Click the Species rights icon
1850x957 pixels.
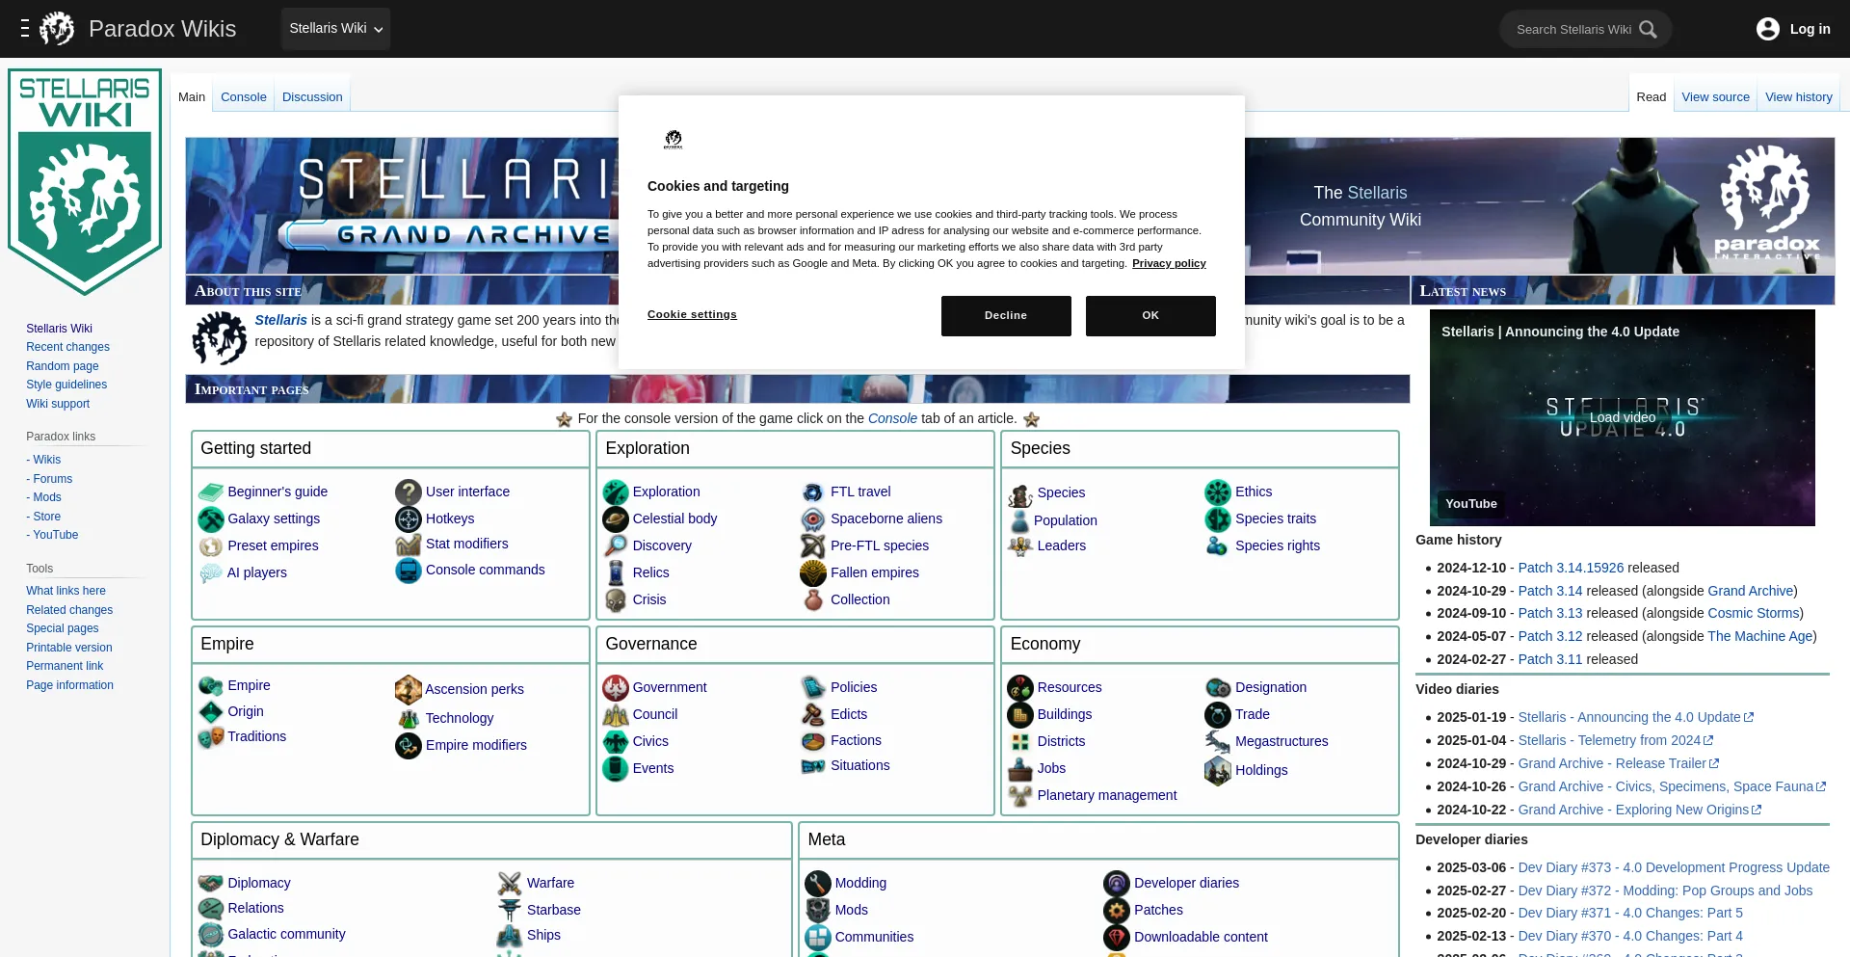(x=1218, y=545)
